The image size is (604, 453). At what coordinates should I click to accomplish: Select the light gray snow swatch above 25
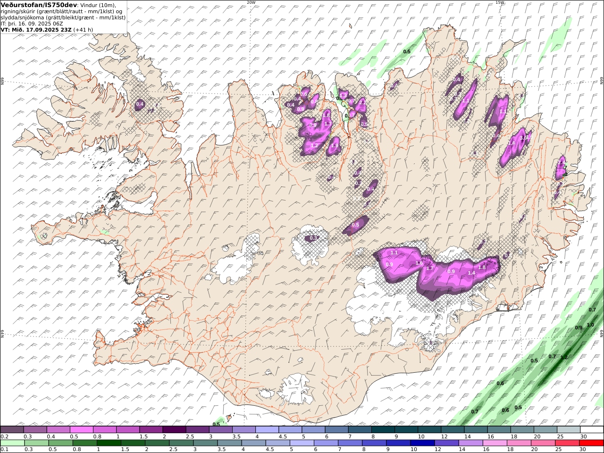(x=568, y=430)
